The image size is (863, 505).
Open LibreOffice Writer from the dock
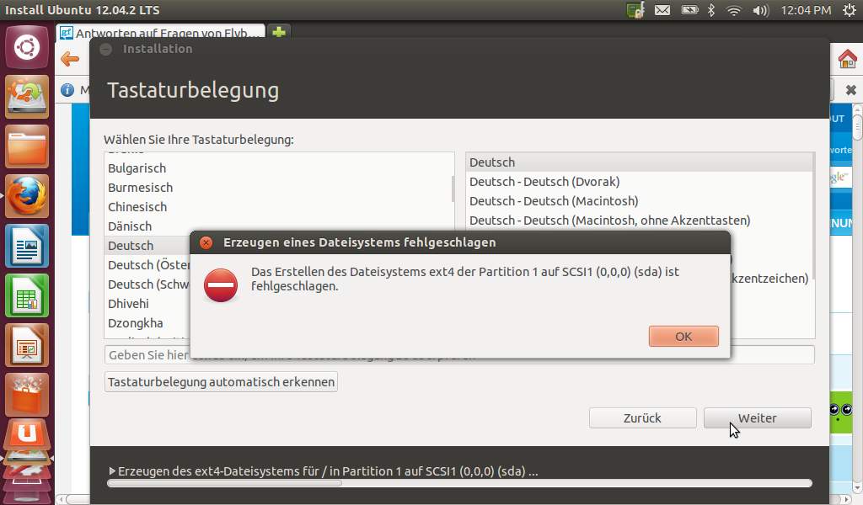[x=26, y=246]
